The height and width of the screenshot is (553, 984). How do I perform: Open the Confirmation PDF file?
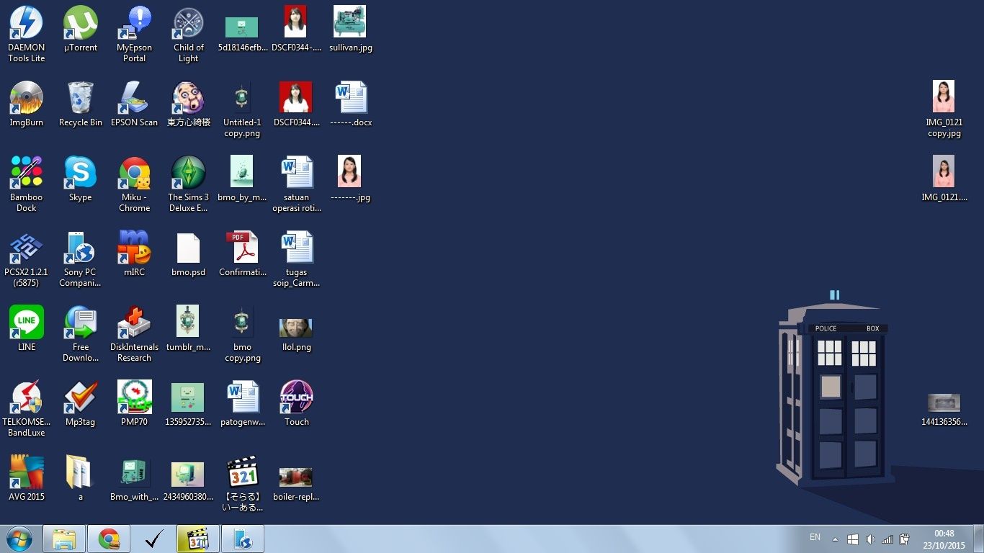click(x=243, y=254)
